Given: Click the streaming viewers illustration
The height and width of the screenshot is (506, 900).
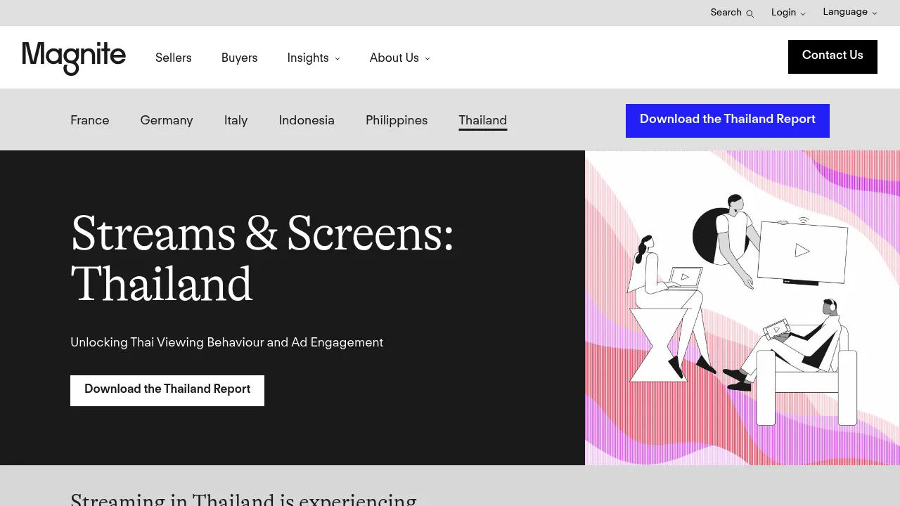Looking at the screenshot, I should pyautogui.click(x=742, y=308).
